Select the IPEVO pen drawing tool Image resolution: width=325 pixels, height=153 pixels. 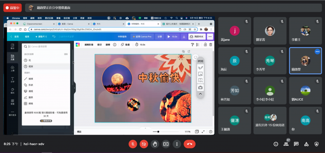(200, 68)
